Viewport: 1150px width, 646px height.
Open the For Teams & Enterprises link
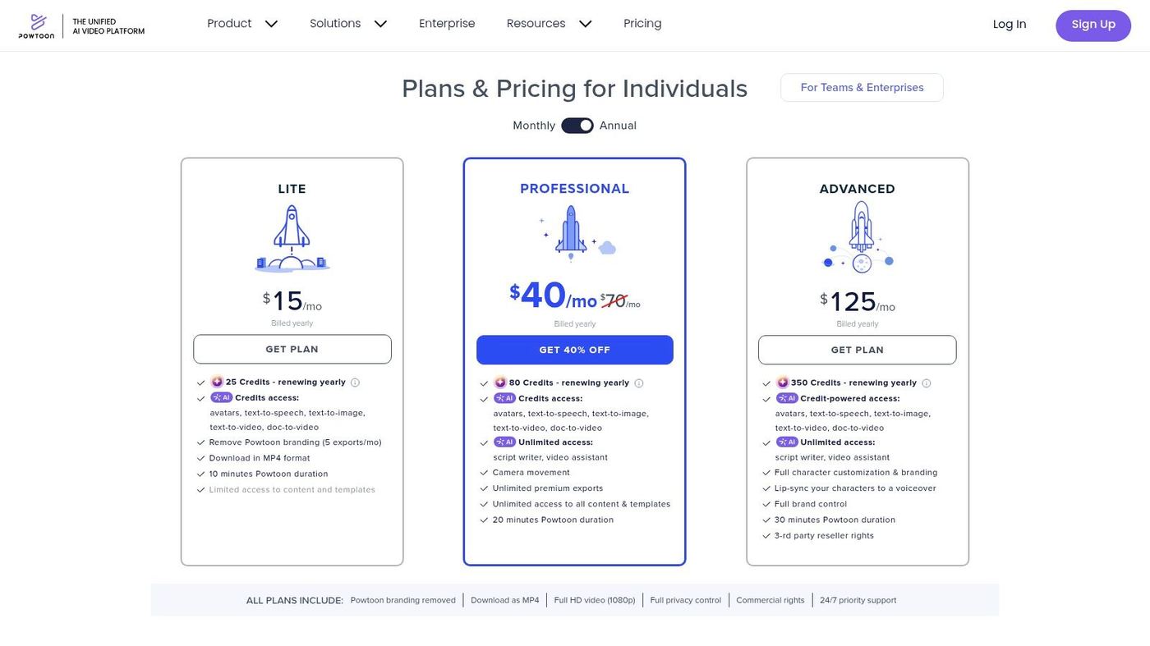coord(862,88)
